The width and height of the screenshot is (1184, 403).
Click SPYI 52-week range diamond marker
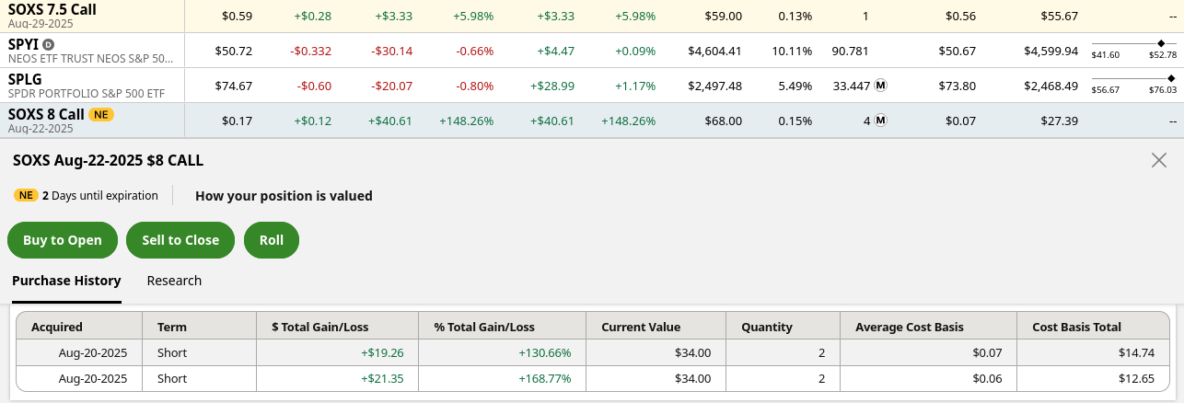tap(1160, 43)
